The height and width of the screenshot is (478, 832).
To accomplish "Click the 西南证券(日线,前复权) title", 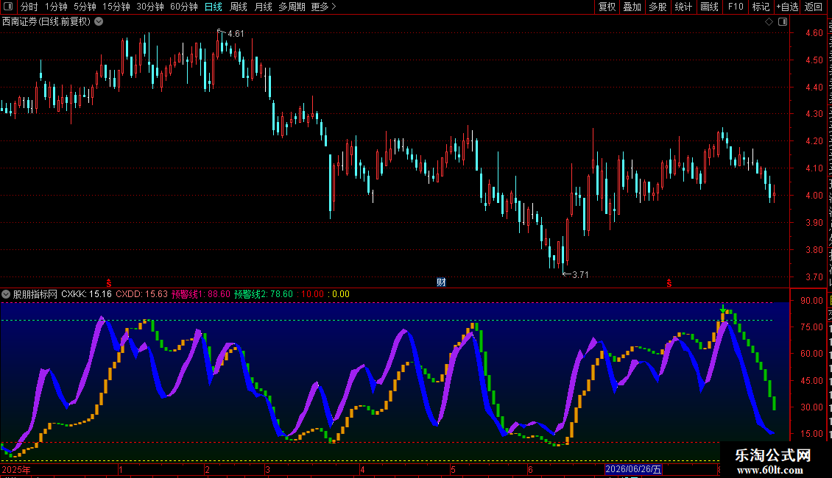I will point(46,22).
